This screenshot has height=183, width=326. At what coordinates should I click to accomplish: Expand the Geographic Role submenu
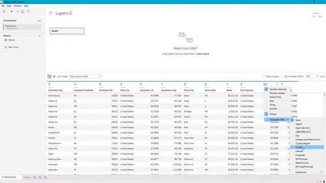277,120
